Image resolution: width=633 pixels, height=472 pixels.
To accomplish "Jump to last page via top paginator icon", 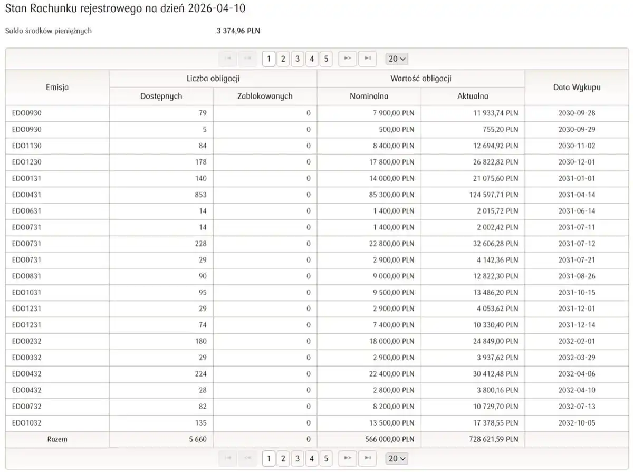I will (367, 59).
